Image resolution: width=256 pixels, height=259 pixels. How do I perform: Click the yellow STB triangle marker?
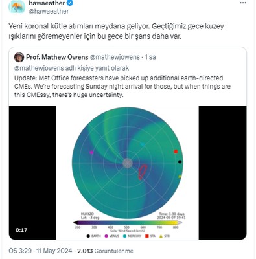pyautogui.click(x=180, y=176)
